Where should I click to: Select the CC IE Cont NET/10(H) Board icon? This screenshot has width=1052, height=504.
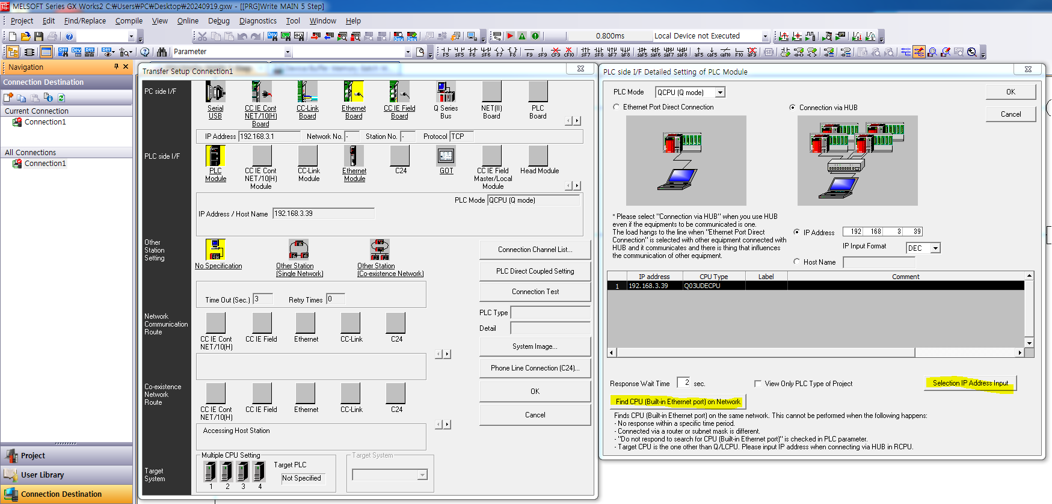[x=261, y=92]
